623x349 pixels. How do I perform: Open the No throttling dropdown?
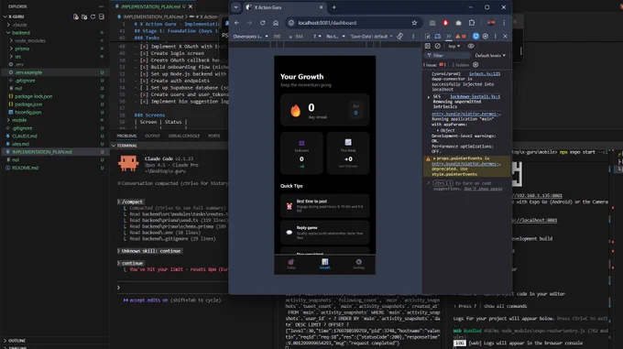point(335,36)
